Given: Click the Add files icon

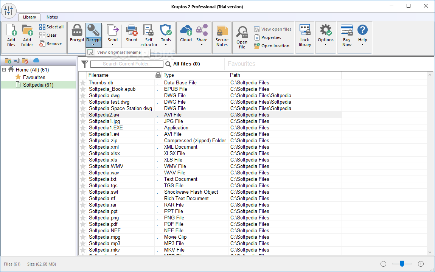Looking at the screenshot, I should click(x=11, y=30).
